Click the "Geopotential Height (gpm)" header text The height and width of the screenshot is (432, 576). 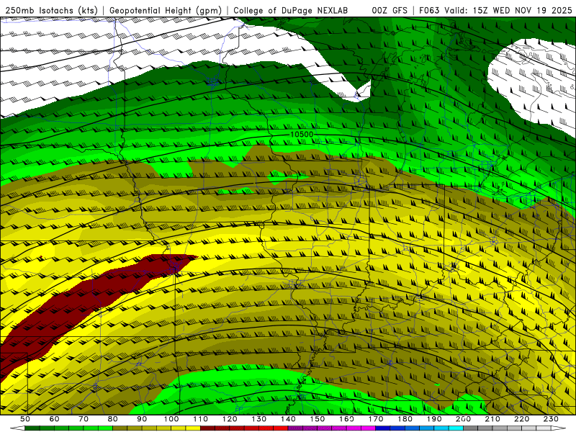166,11
